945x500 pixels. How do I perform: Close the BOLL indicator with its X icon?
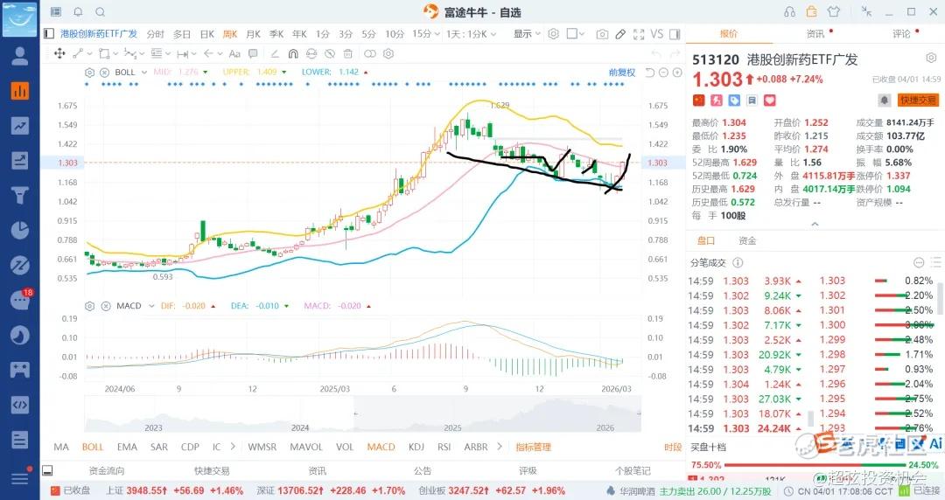point(104,73)
